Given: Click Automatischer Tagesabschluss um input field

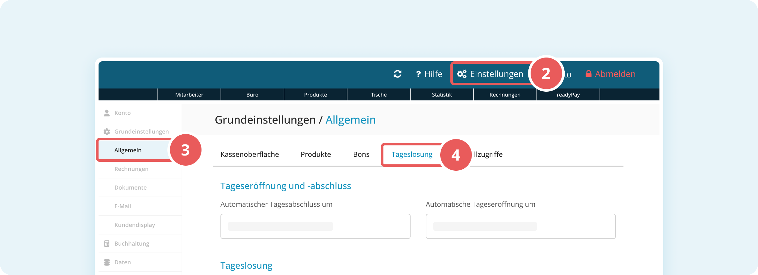Looking at the screenshot, I should pyautogui.click(x=315, y=226).
